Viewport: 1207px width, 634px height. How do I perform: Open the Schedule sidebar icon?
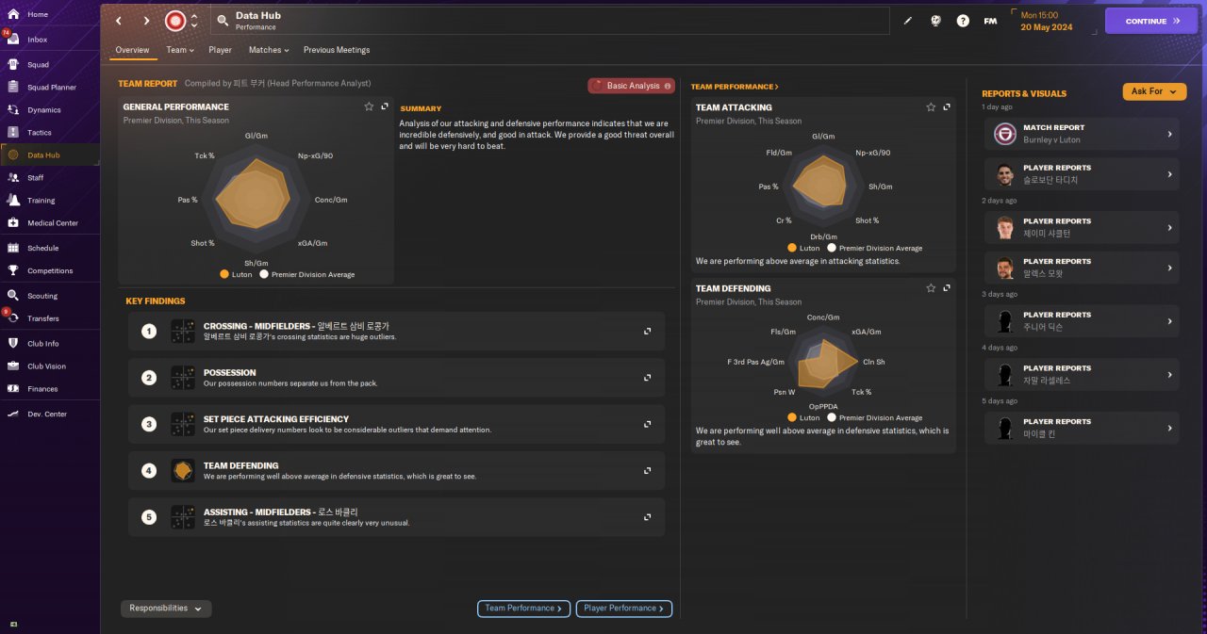(x=13, y=248)
